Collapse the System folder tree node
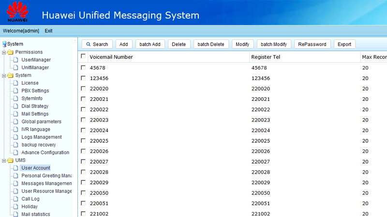The image size is (387, 217). tap(4, 76)
